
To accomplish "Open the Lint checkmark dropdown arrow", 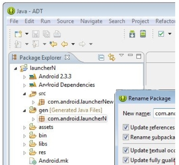I will tap(170, 34).
